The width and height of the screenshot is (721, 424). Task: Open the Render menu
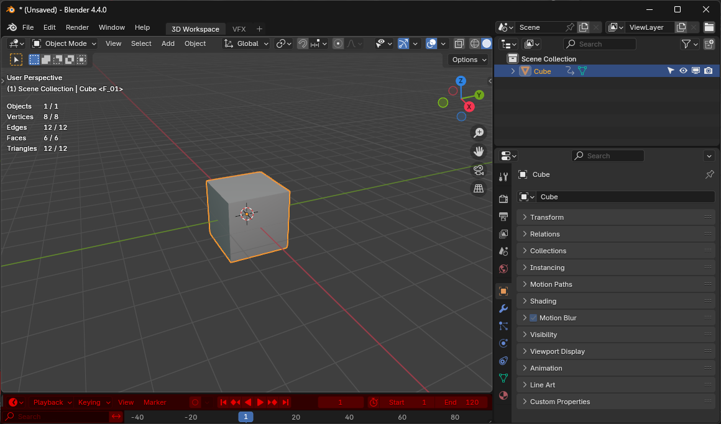point(77,27)
